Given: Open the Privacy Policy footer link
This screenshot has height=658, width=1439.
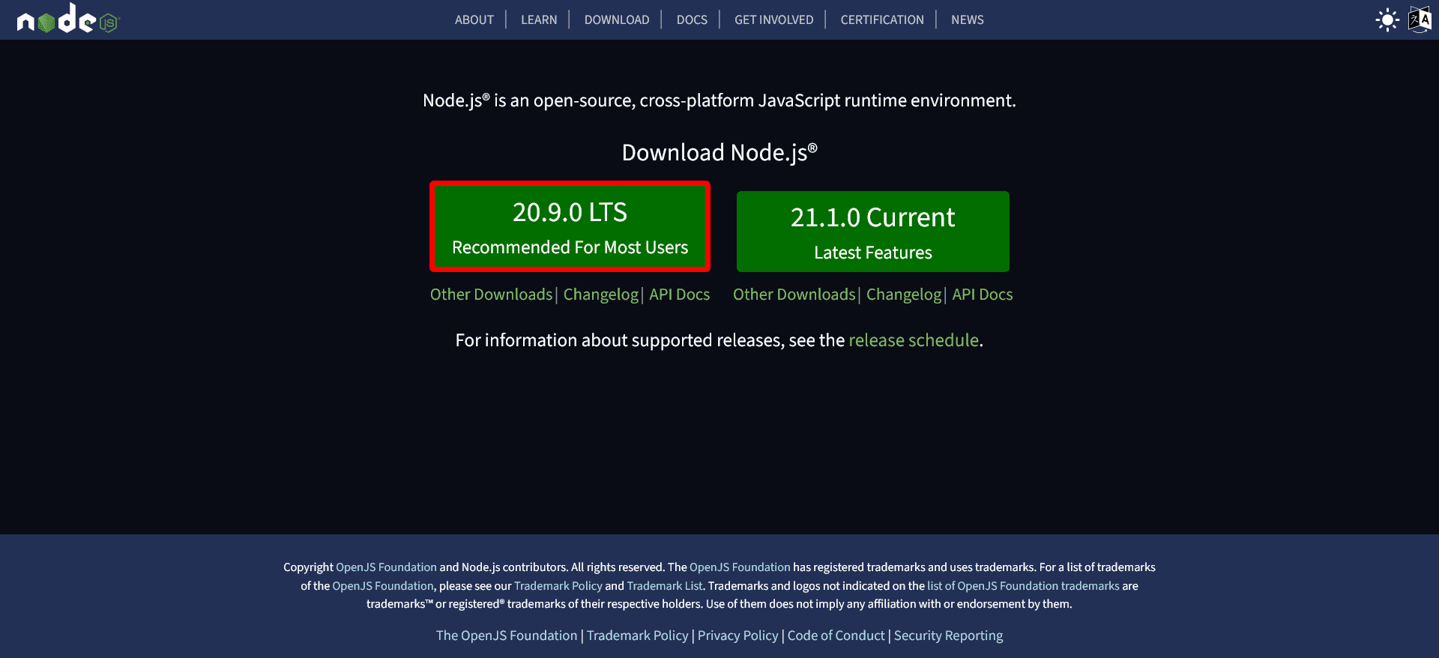Looking at the screenshot, I should click(738, 636).
